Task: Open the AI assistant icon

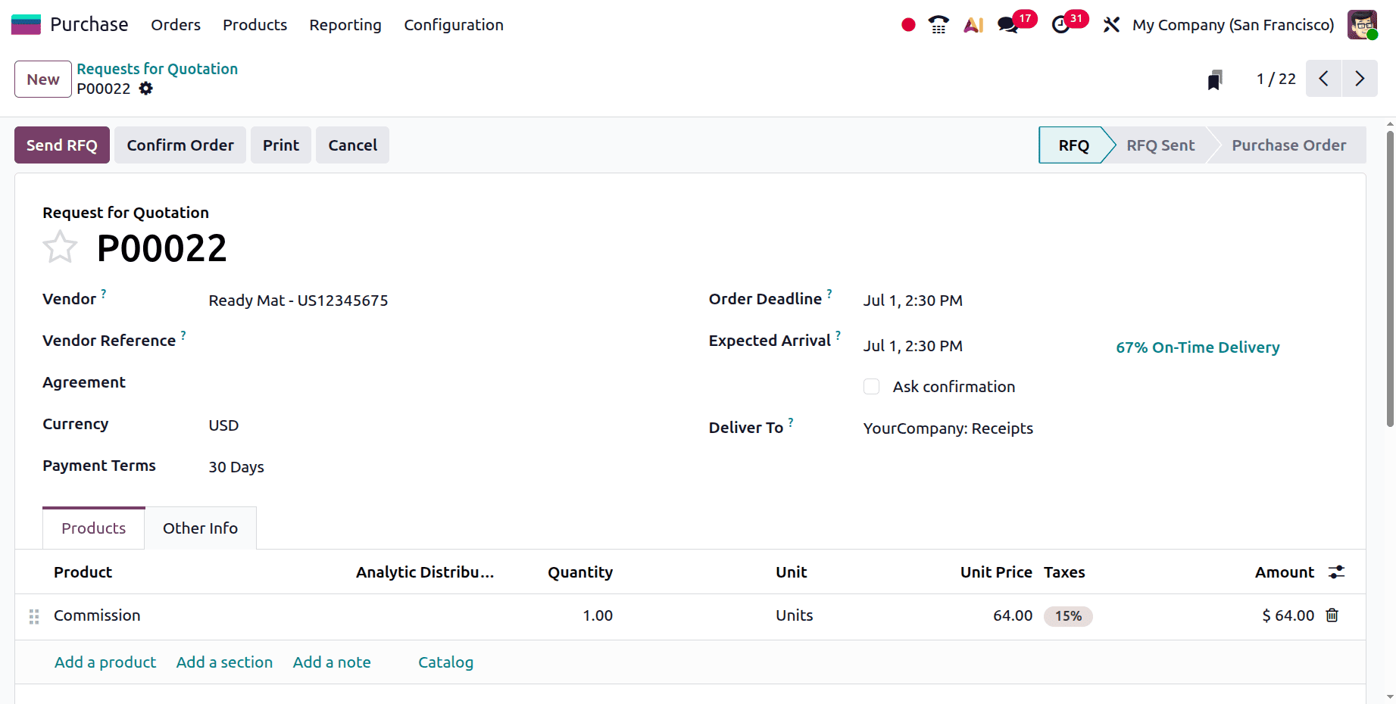Action: tap(973, 25)
